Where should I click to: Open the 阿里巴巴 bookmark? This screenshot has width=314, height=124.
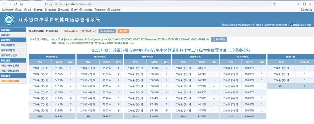tap(50, 9)
